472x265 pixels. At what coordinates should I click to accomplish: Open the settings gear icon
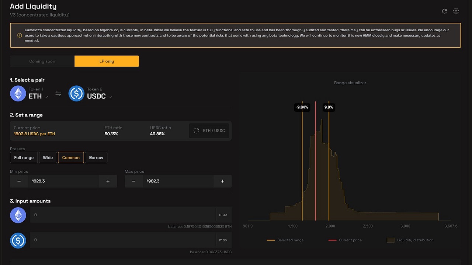coord(456,11)
